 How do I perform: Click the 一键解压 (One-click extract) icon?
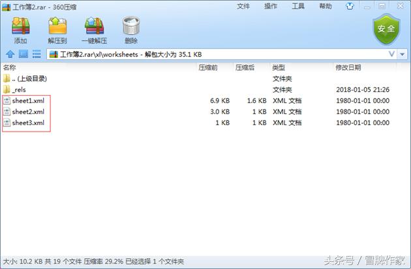tap(94, 25)
